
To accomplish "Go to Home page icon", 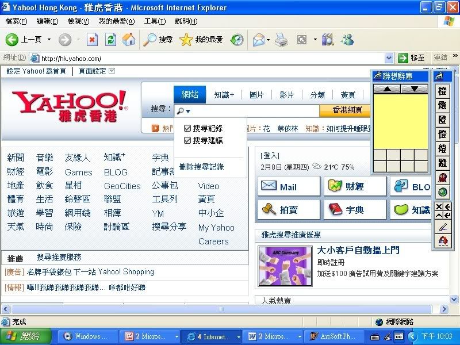I will click(x=129, y=40).
